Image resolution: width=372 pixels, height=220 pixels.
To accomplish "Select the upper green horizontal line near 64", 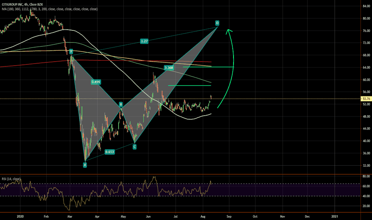I will (x=208, y=67).
